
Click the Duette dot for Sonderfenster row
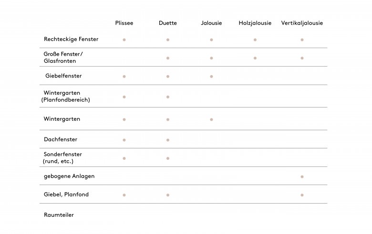(168, 158)
